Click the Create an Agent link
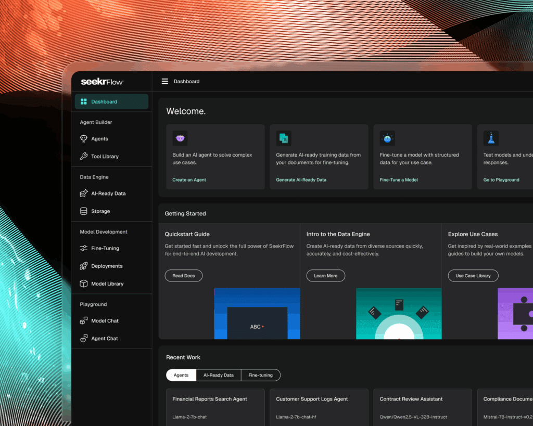The image size is (533, 426). tap(188, 180)
